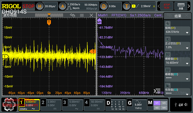This screenshot has width=193, height=113.
Task: Expand the duty cycle (正占空比) dropdown
Action: pyautogui.click(x=187, y=48)
